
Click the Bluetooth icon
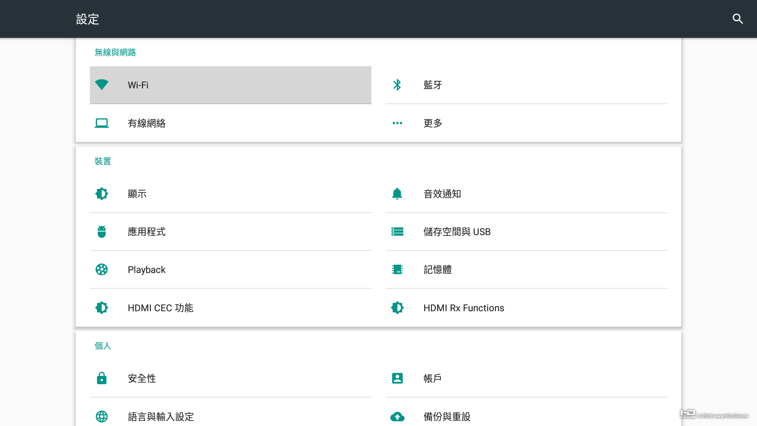(x=397, y=85)
